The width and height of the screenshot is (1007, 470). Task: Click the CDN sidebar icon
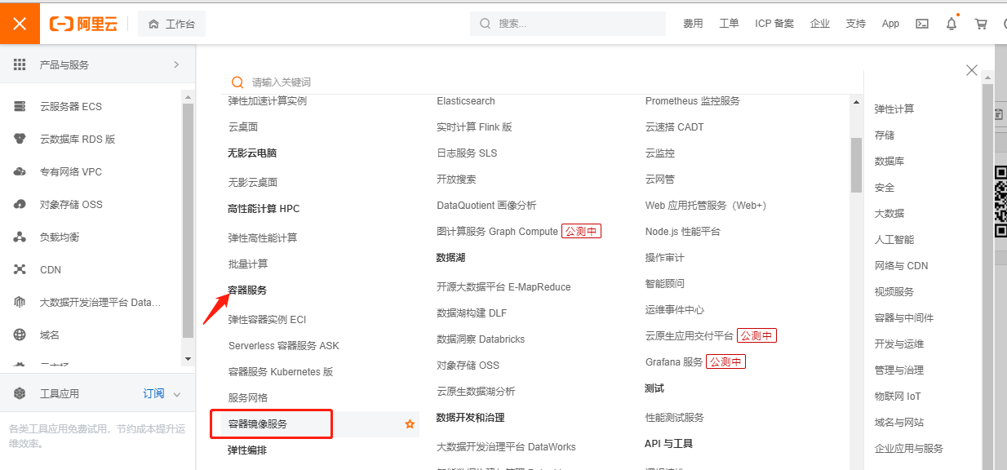20,270
